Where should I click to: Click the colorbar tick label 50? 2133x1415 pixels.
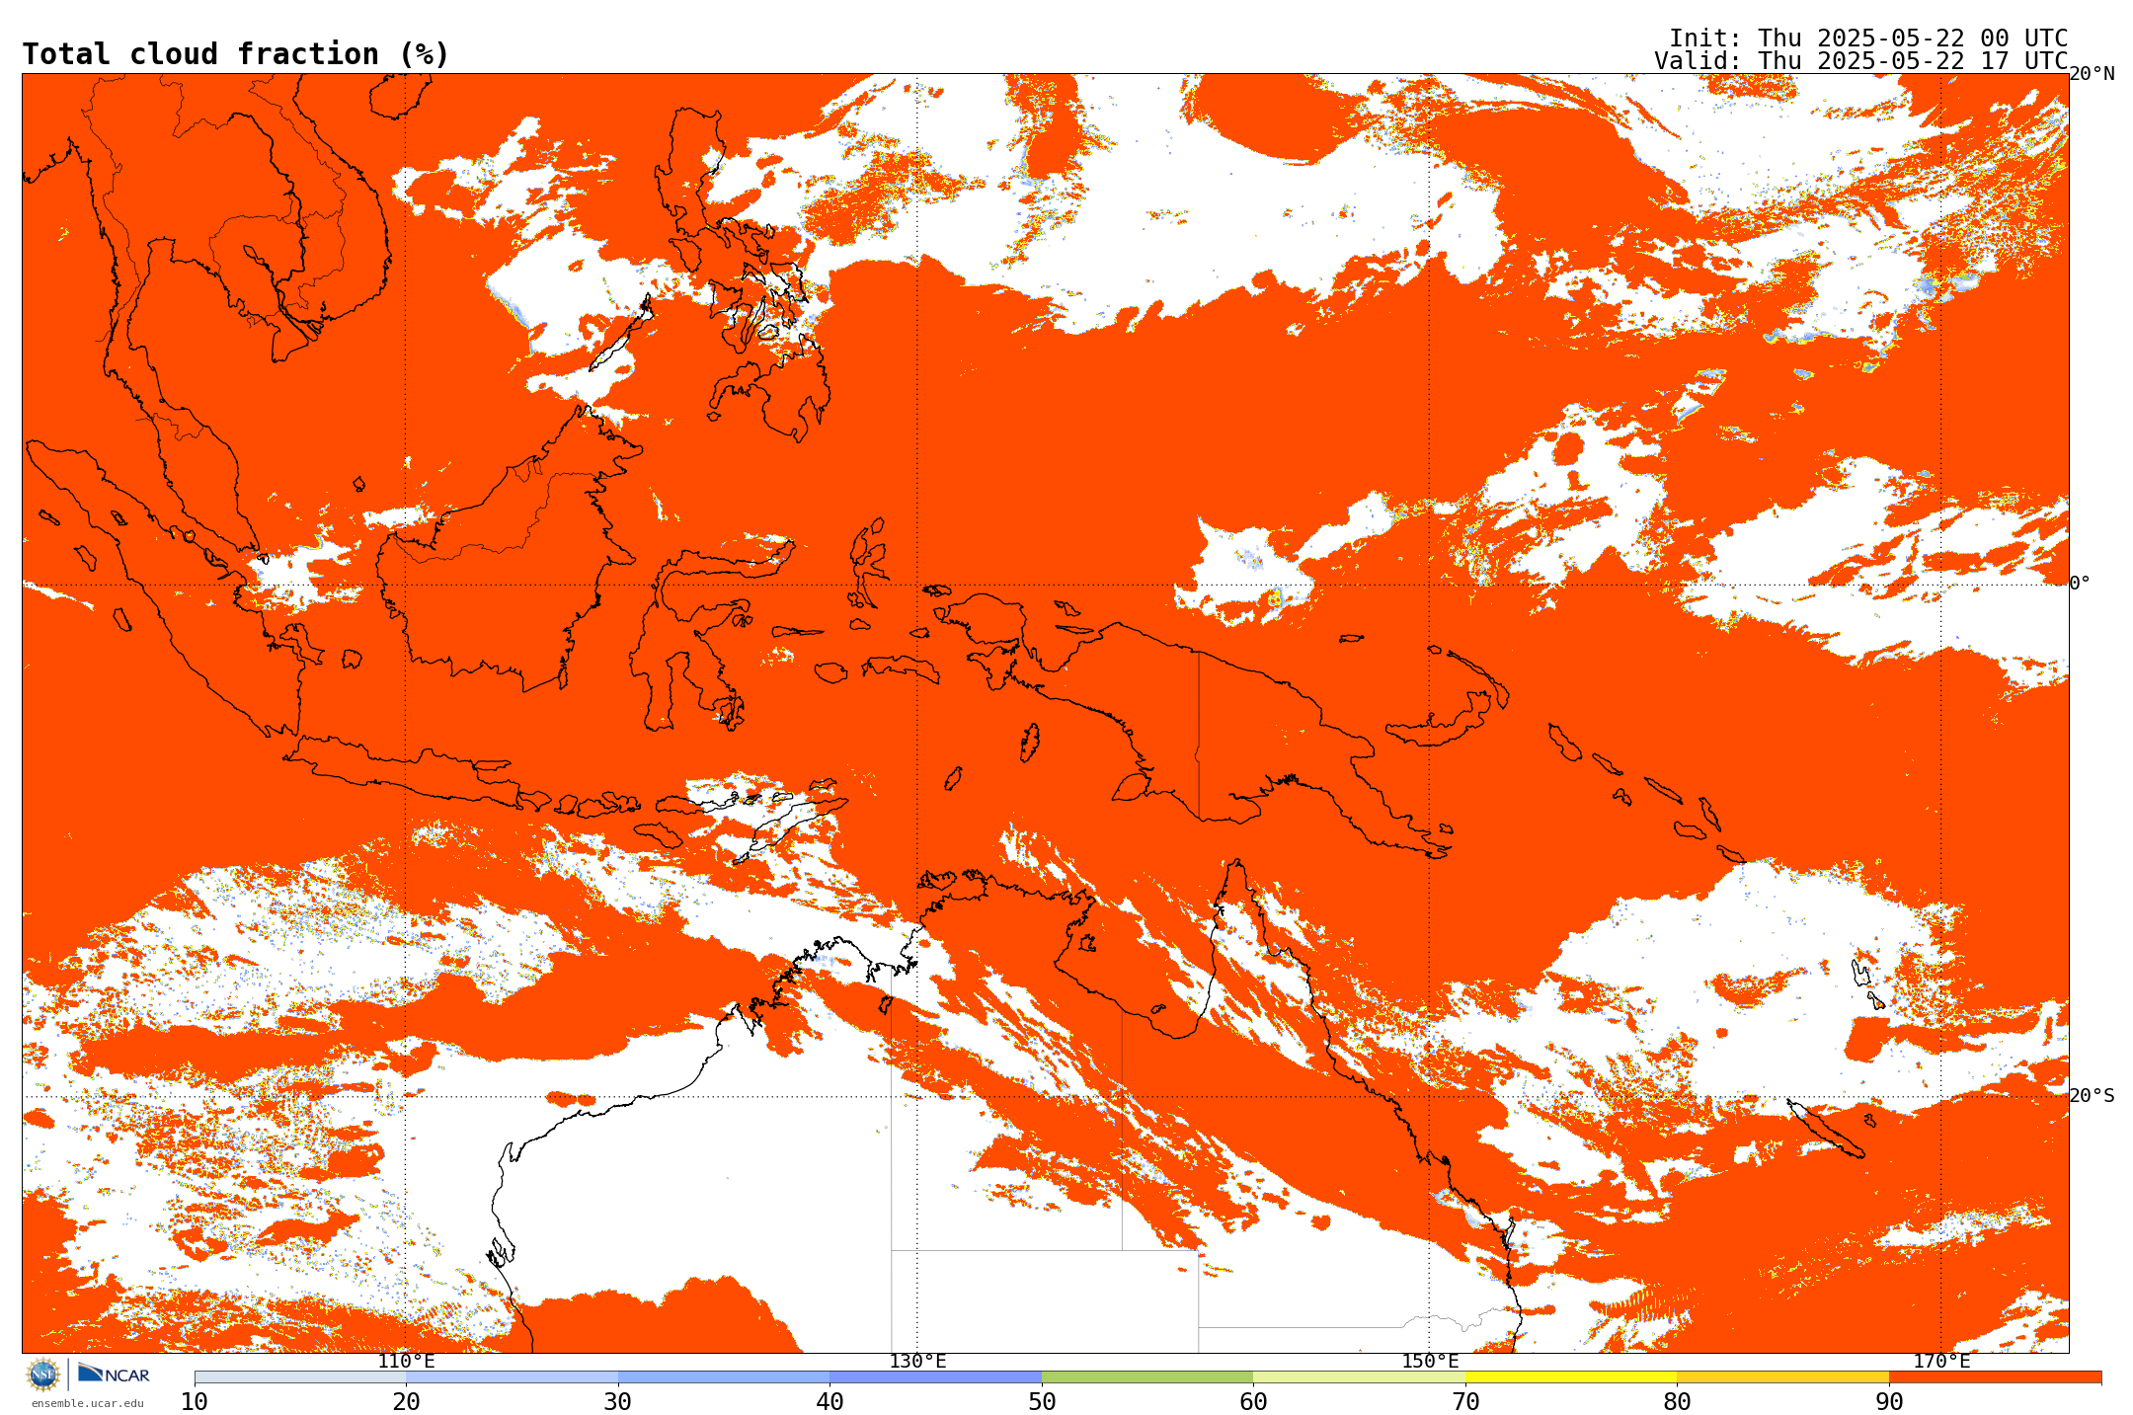pyautogui.click(x=1042, y=1402)
